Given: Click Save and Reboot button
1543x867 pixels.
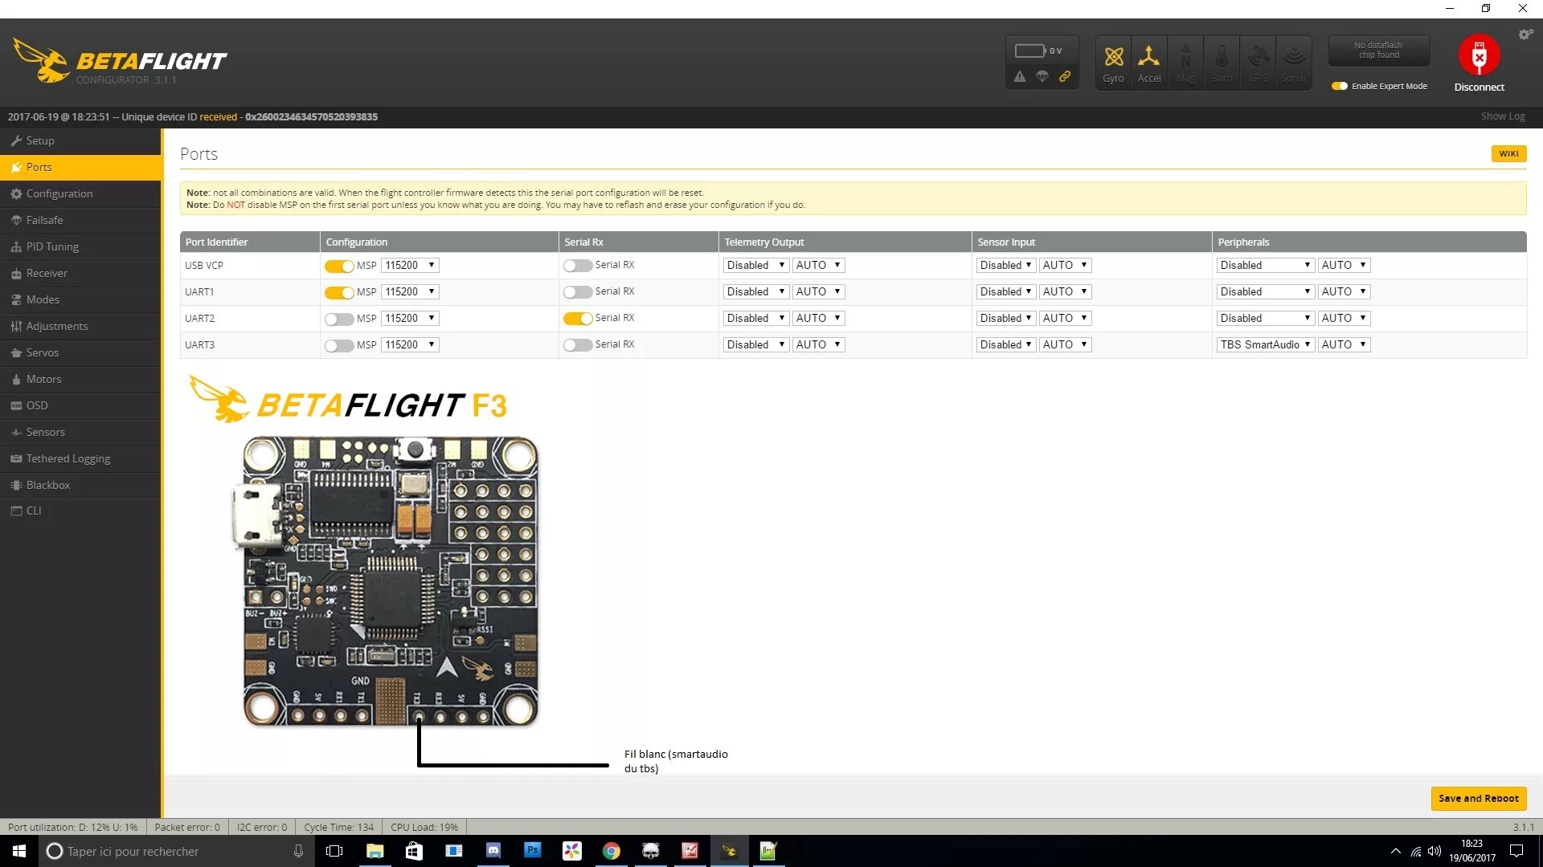Looking at the screenshot, I should click(1478, 798).
